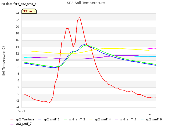This screenshot has width=172, height=129.
Task: Click the cyan sp2_smT_6 legend swatch
Action: pyautogui.click(x=142, y=120)
